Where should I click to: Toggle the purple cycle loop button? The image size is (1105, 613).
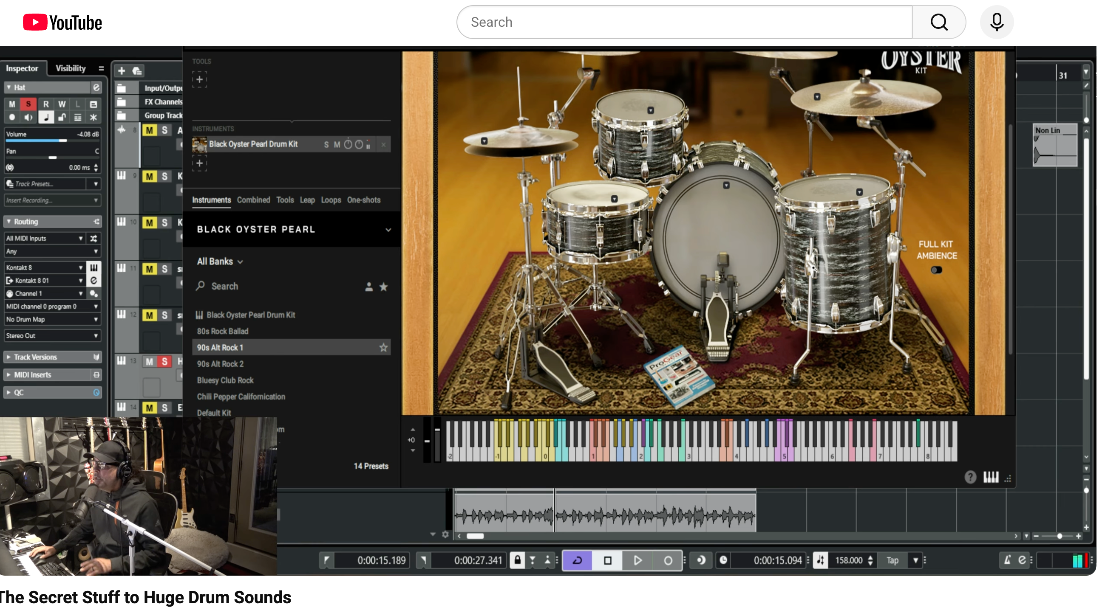(x=577, y=560)
